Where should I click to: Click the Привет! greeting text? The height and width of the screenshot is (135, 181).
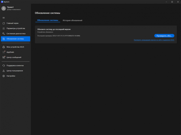pyautogui.click(x=10, y=7)
